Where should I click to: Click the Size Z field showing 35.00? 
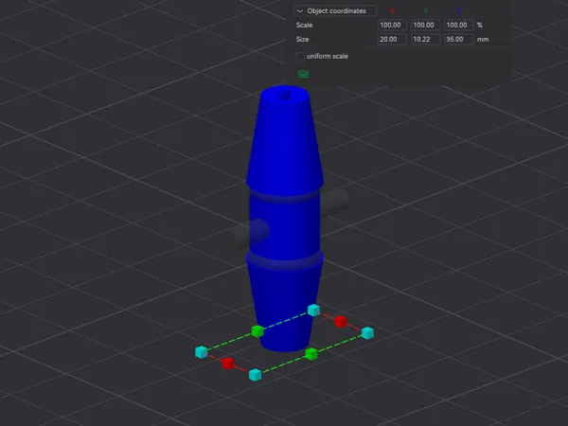point(458,39)
